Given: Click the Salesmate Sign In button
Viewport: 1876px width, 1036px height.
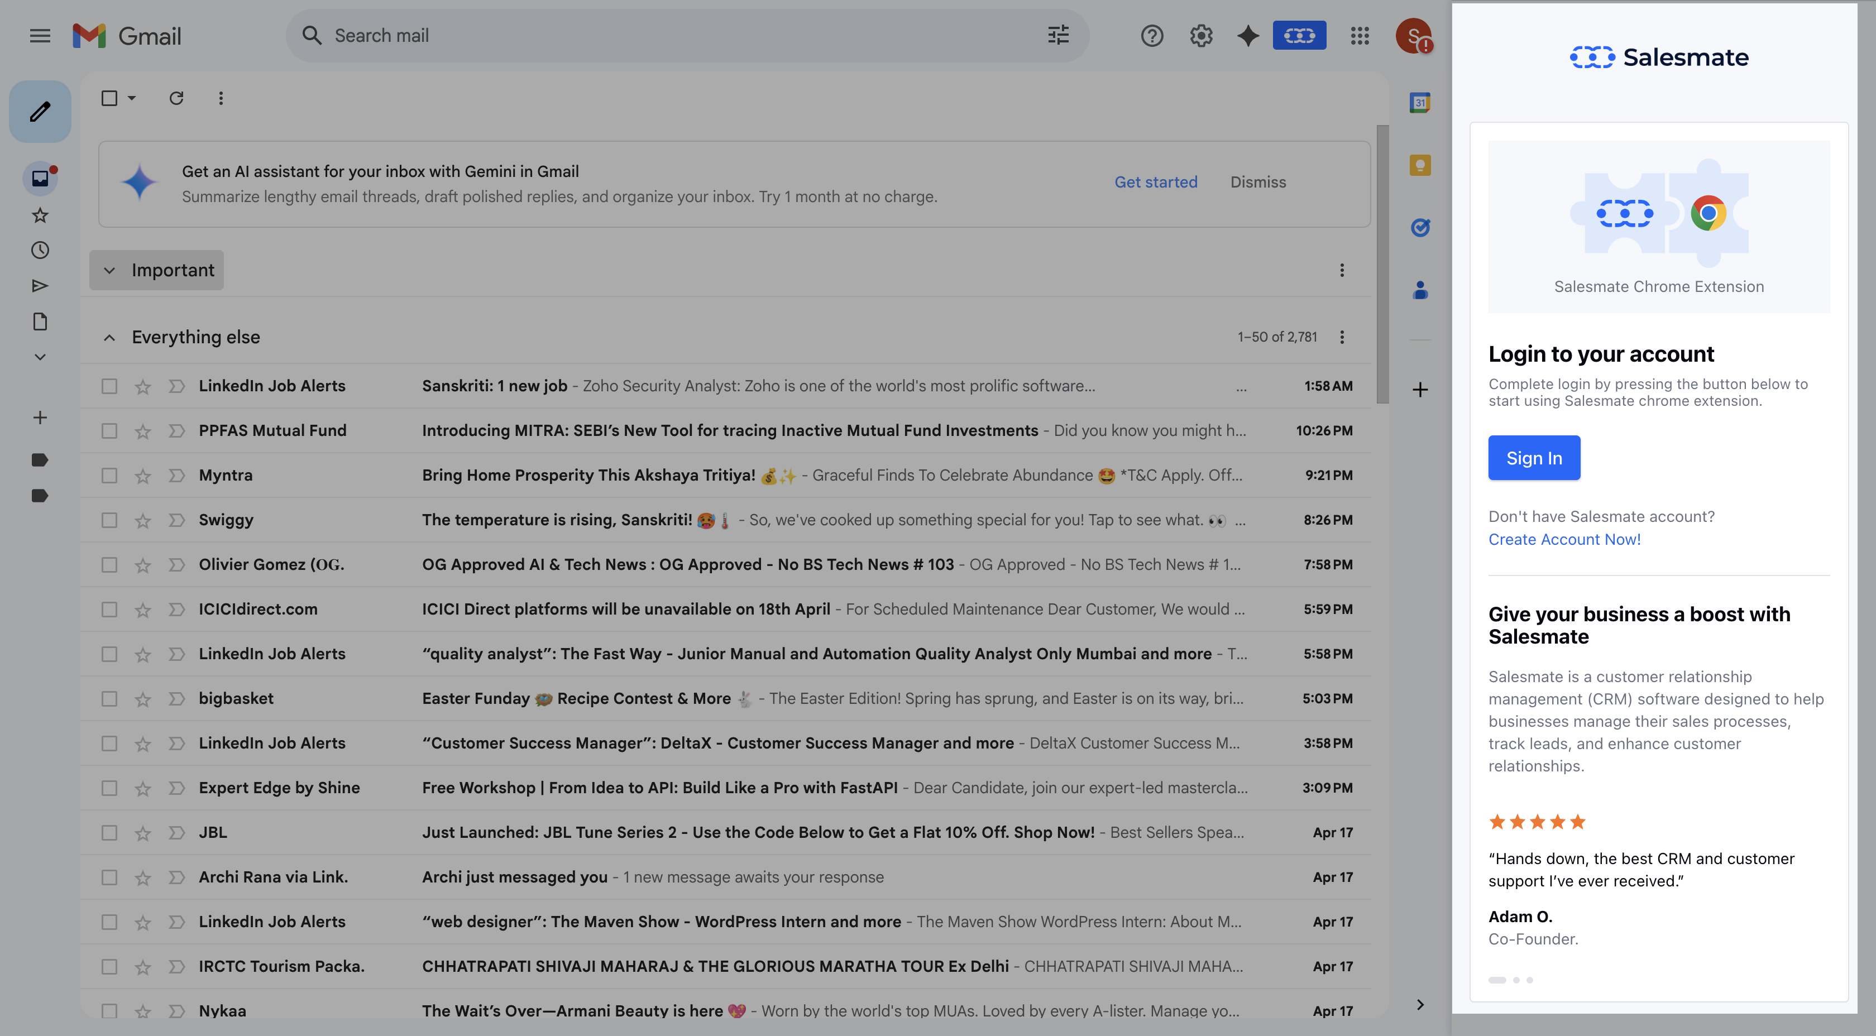Looking at the screenshot, I should tap(1534, 457).
